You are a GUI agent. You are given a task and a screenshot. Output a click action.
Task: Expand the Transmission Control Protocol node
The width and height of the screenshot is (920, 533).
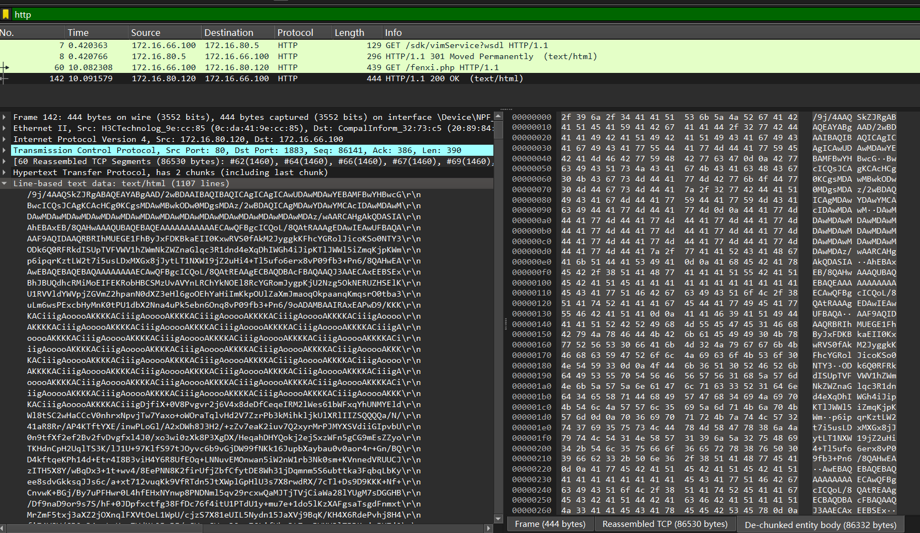(4, 150)
